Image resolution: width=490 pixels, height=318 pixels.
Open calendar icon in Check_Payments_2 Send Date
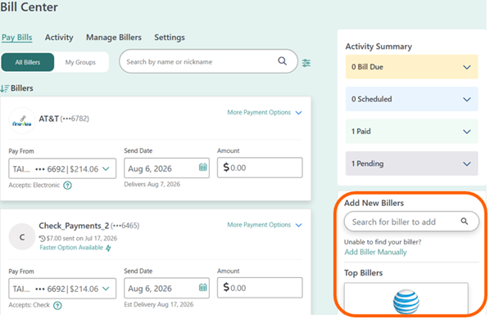point(203,287)
